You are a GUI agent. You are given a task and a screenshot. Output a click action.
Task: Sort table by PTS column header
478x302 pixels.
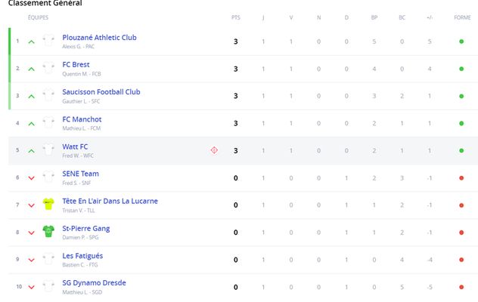tap(236, 17)
